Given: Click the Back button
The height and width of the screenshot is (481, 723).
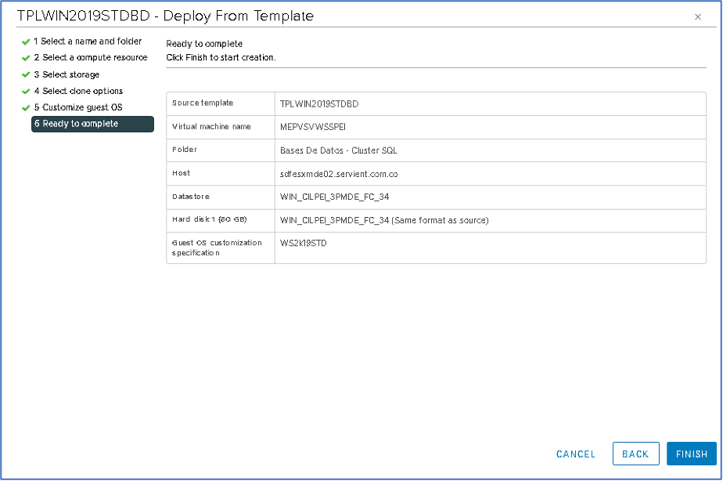Looking at the screenshot, I should click(x=635, y=454).
